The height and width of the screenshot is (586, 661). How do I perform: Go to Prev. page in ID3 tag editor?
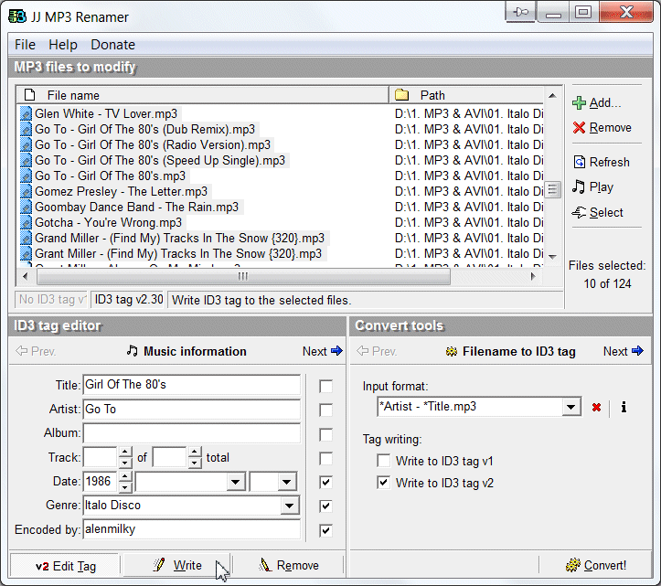click(x=36, y=351)
